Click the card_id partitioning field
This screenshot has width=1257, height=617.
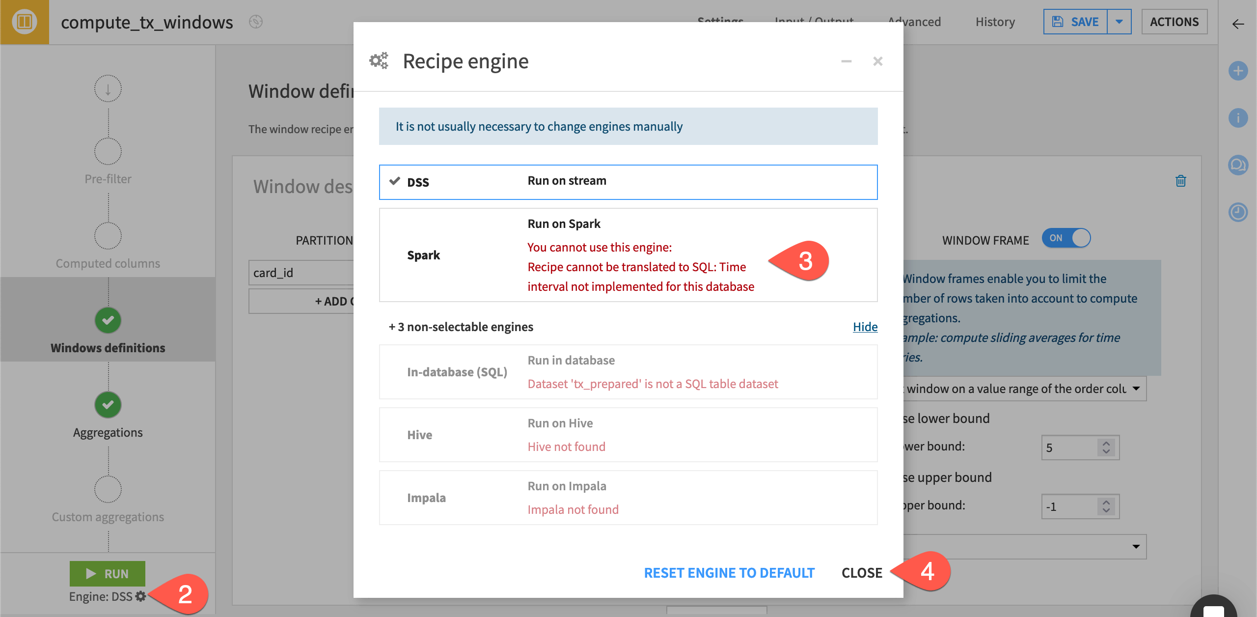tap(295, 273)
